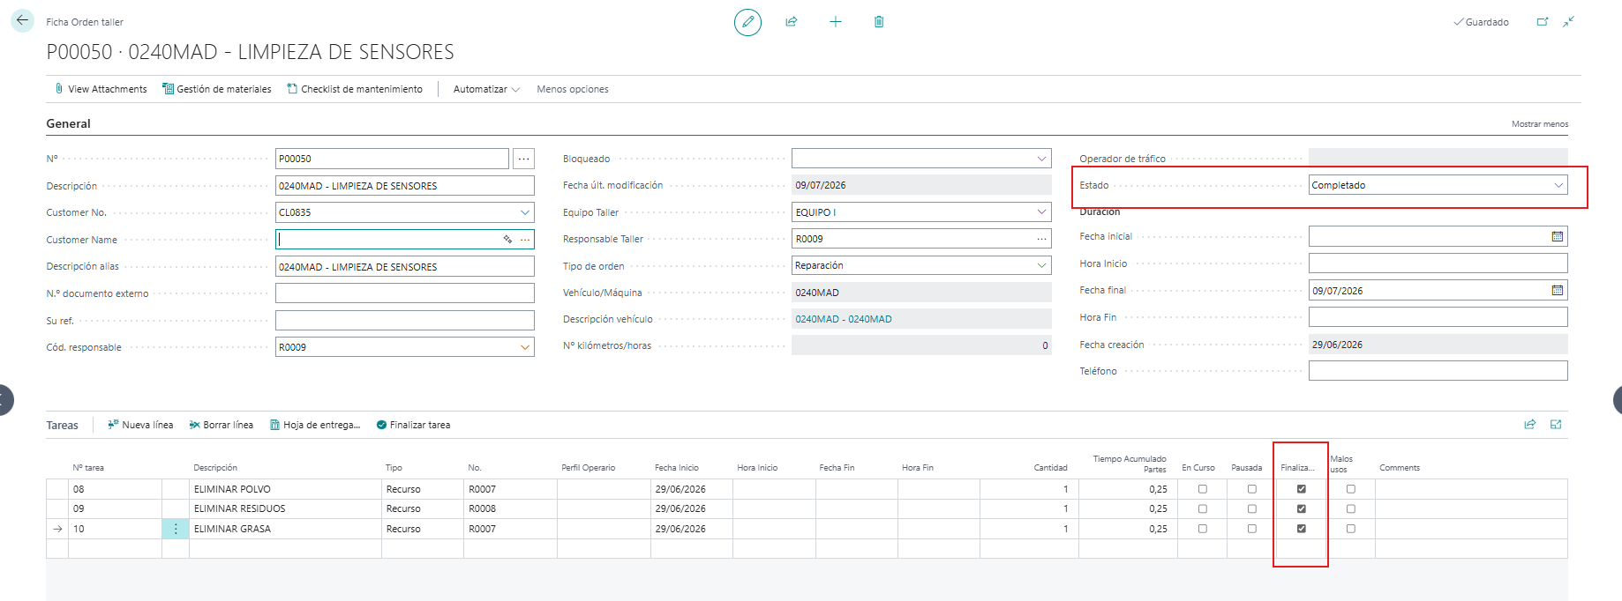1622x601 pixels.
Task: Click Nueva línea in Tareas
Action: [140, 425]
